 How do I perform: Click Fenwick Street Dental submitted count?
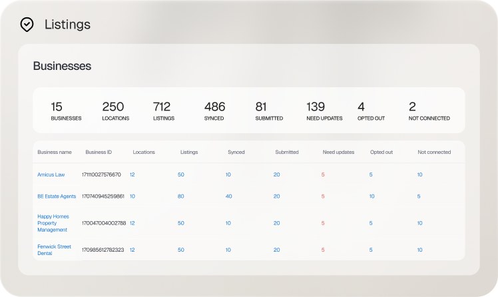point(277,250)
